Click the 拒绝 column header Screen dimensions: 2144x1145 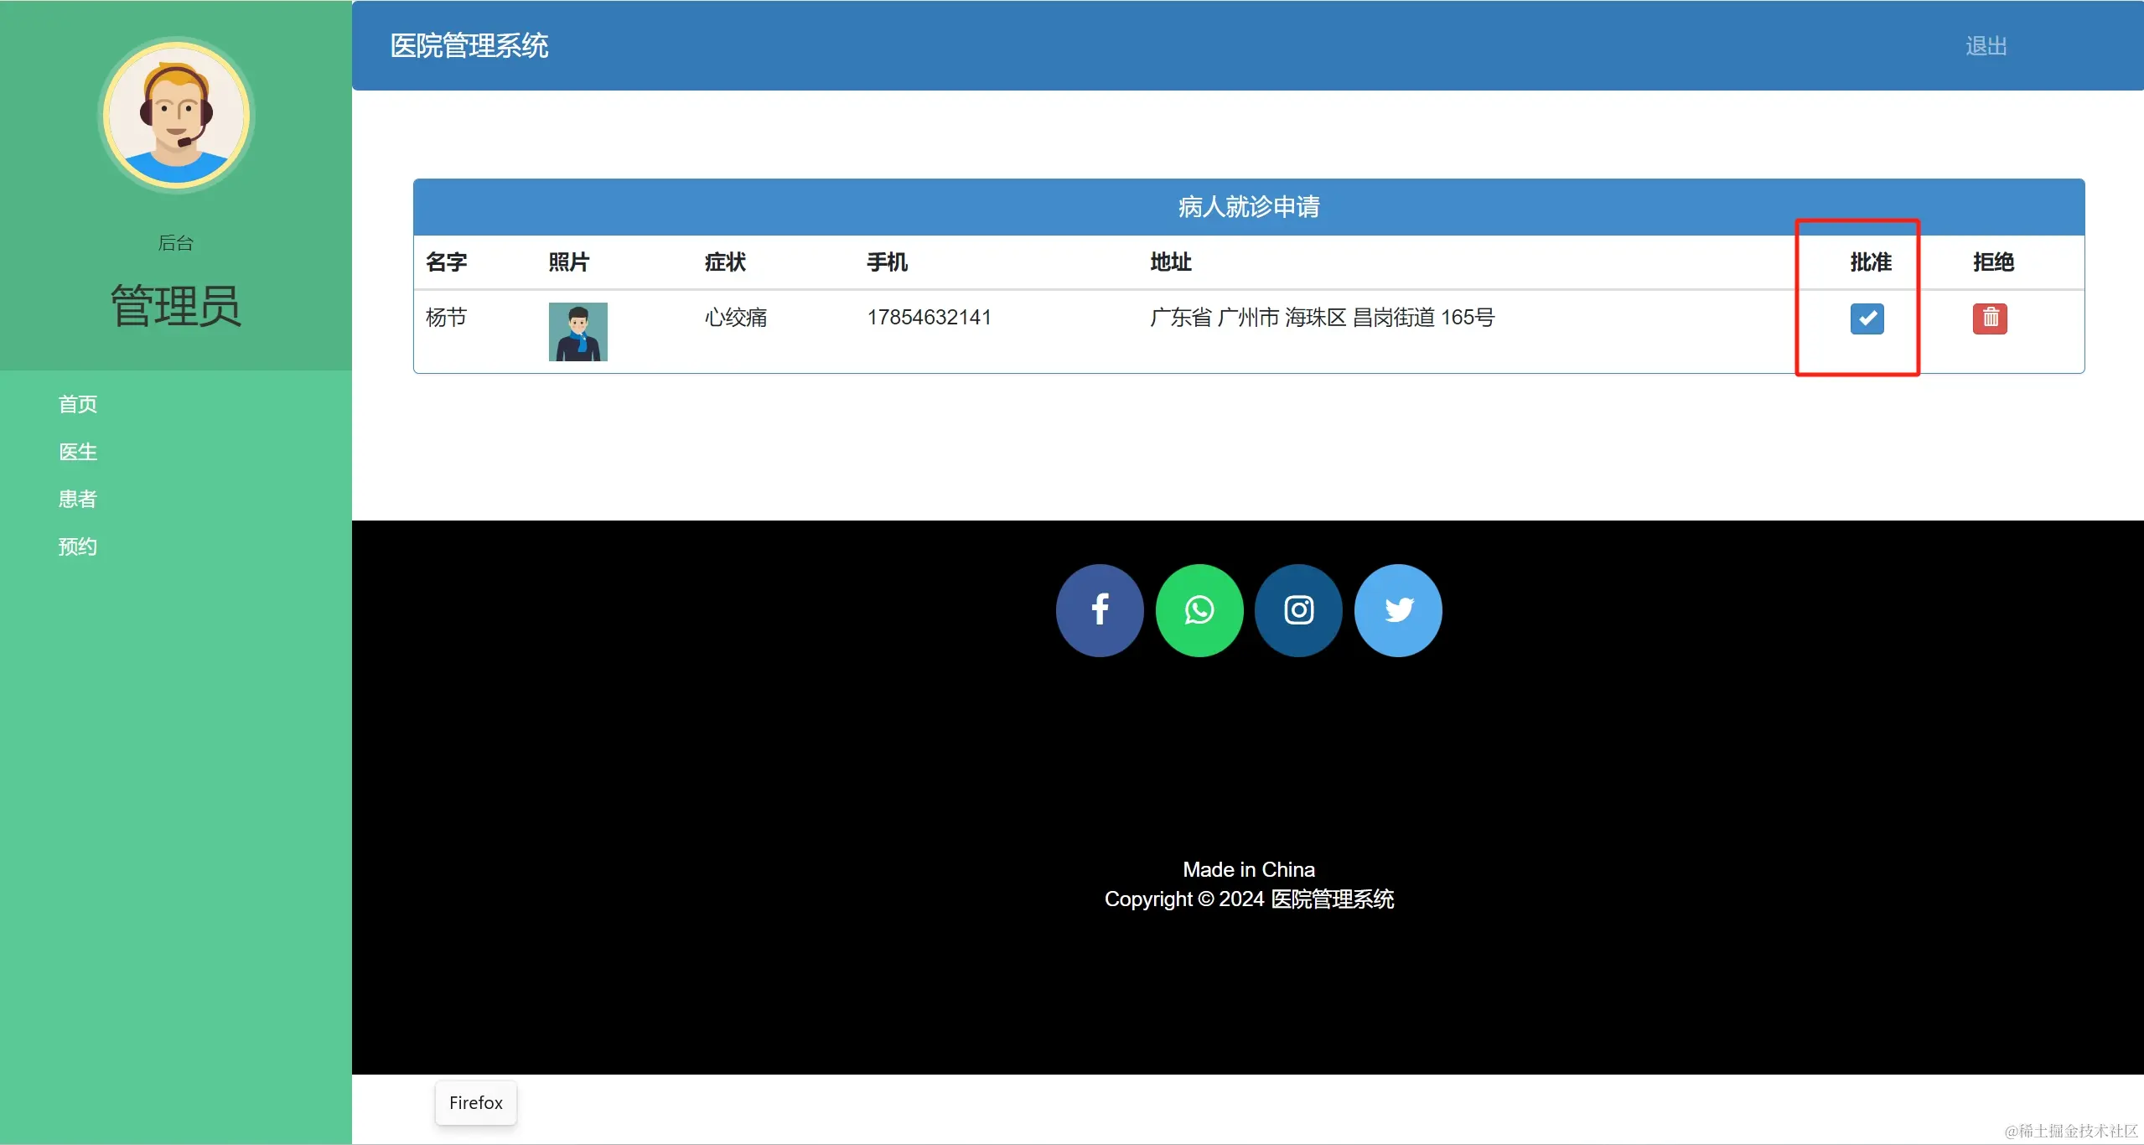(1993, 262)
